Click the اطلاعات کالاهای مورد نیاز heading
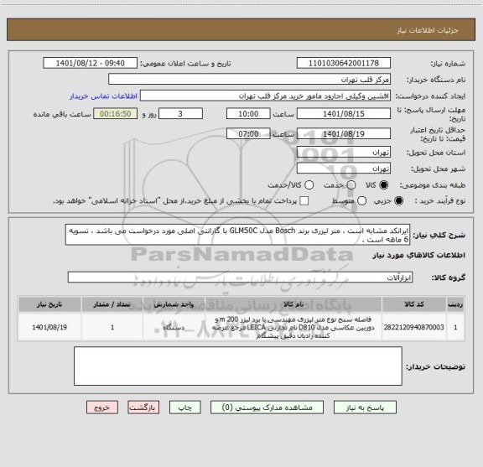 click(418, 255)
